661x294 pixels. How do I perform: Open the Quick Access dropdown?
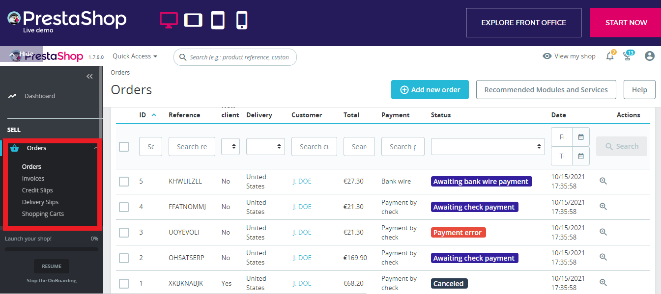[135, 56]
